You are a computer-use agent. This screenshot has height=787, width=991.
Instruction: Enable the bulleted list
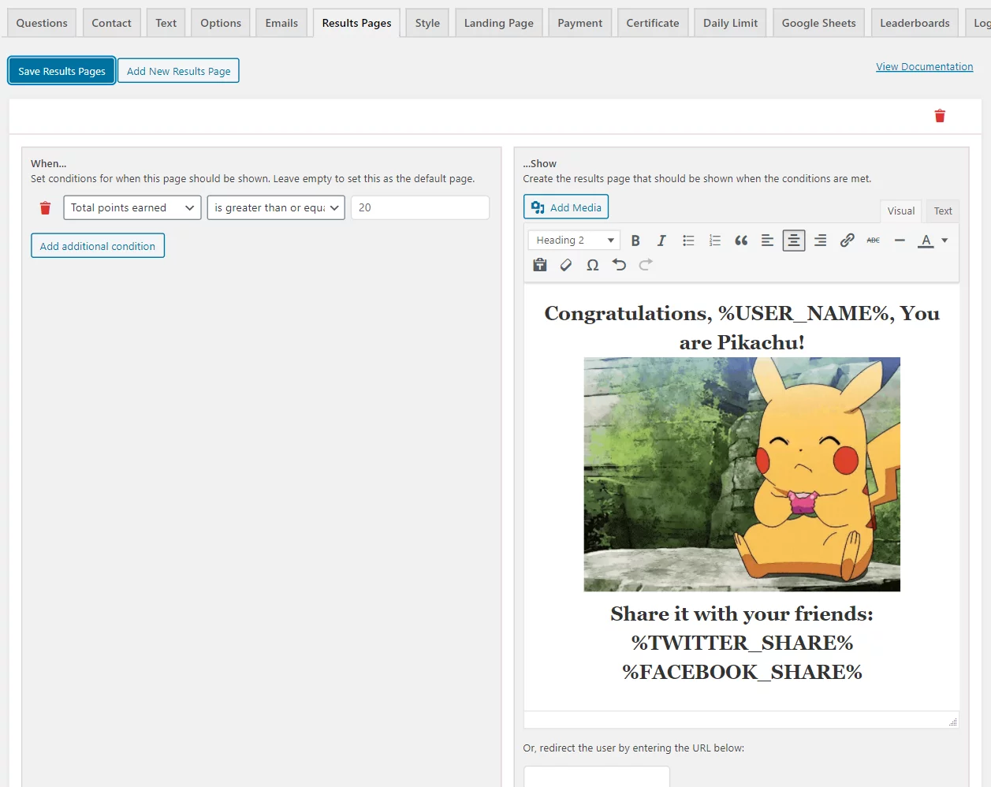[688, 240]
